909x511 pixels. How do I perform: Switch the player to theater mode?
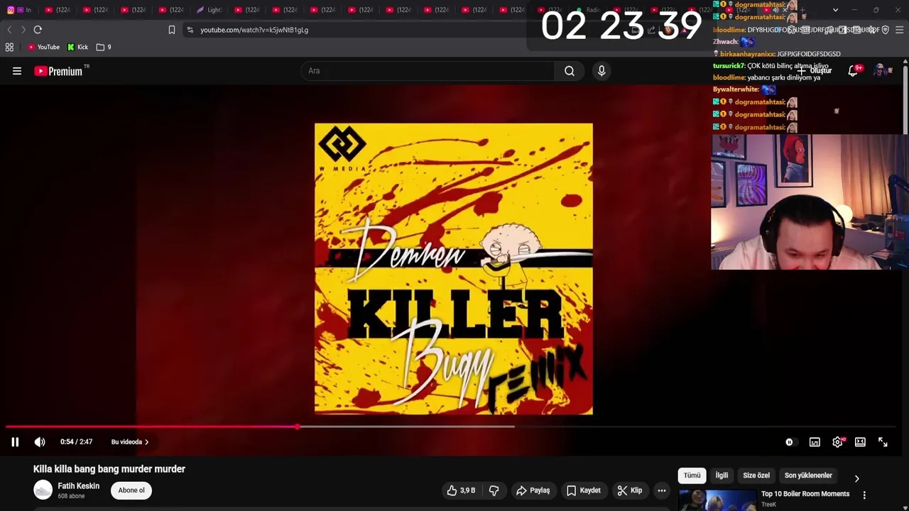[860, 442]
